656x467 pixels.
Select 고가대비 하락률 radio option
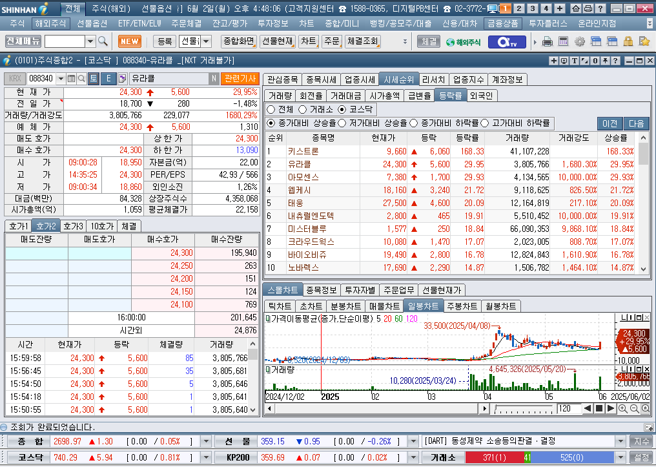point(485,123)
